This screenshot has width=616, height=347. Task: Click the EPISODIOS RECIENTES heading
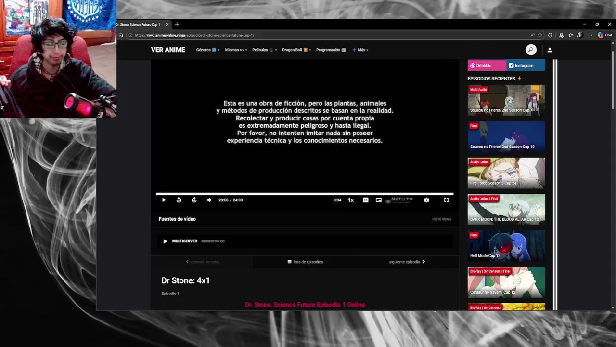[491, 79]
